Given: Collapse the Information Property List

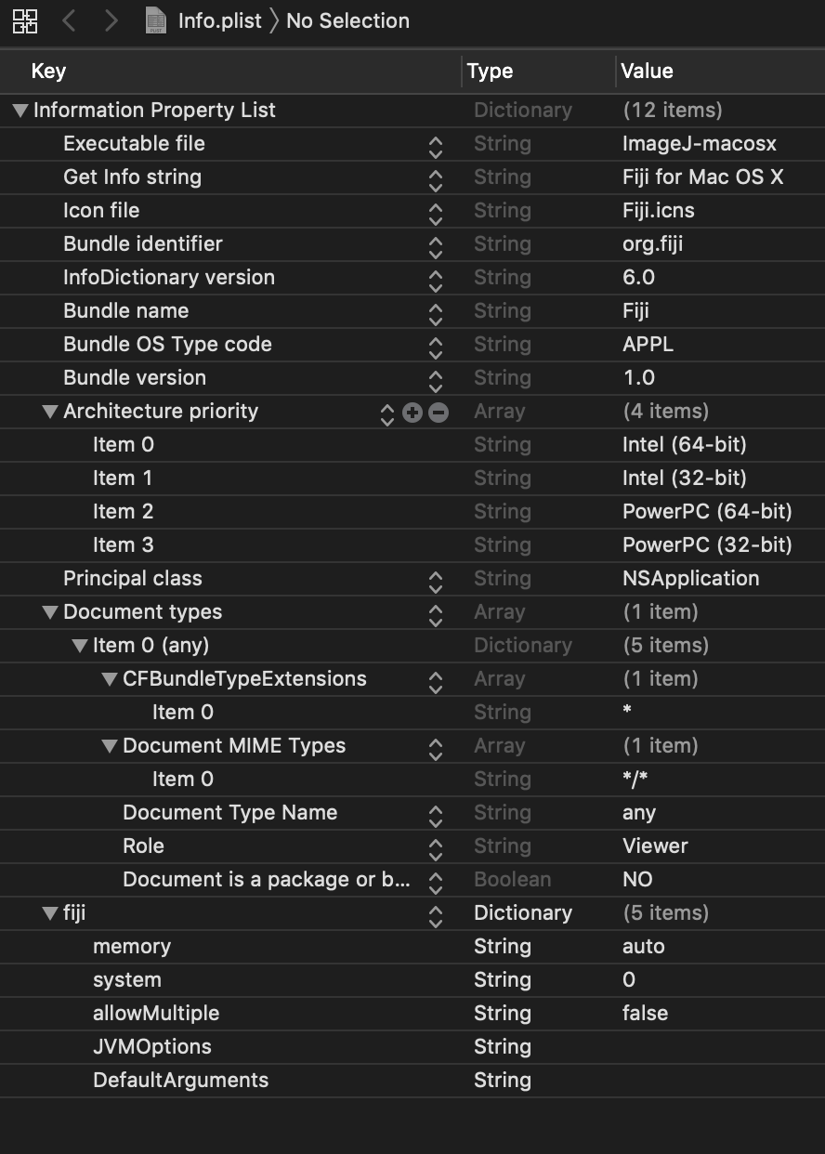Looking at the screenshot, I should (20, 111).
